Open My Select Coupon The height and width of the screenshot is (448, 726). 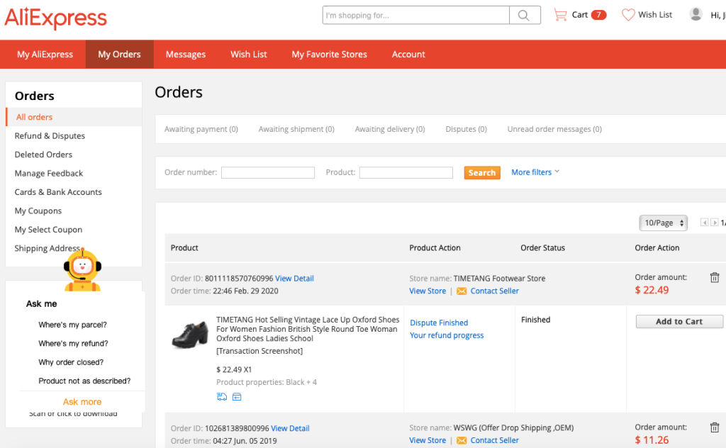(x=48, y=230)
